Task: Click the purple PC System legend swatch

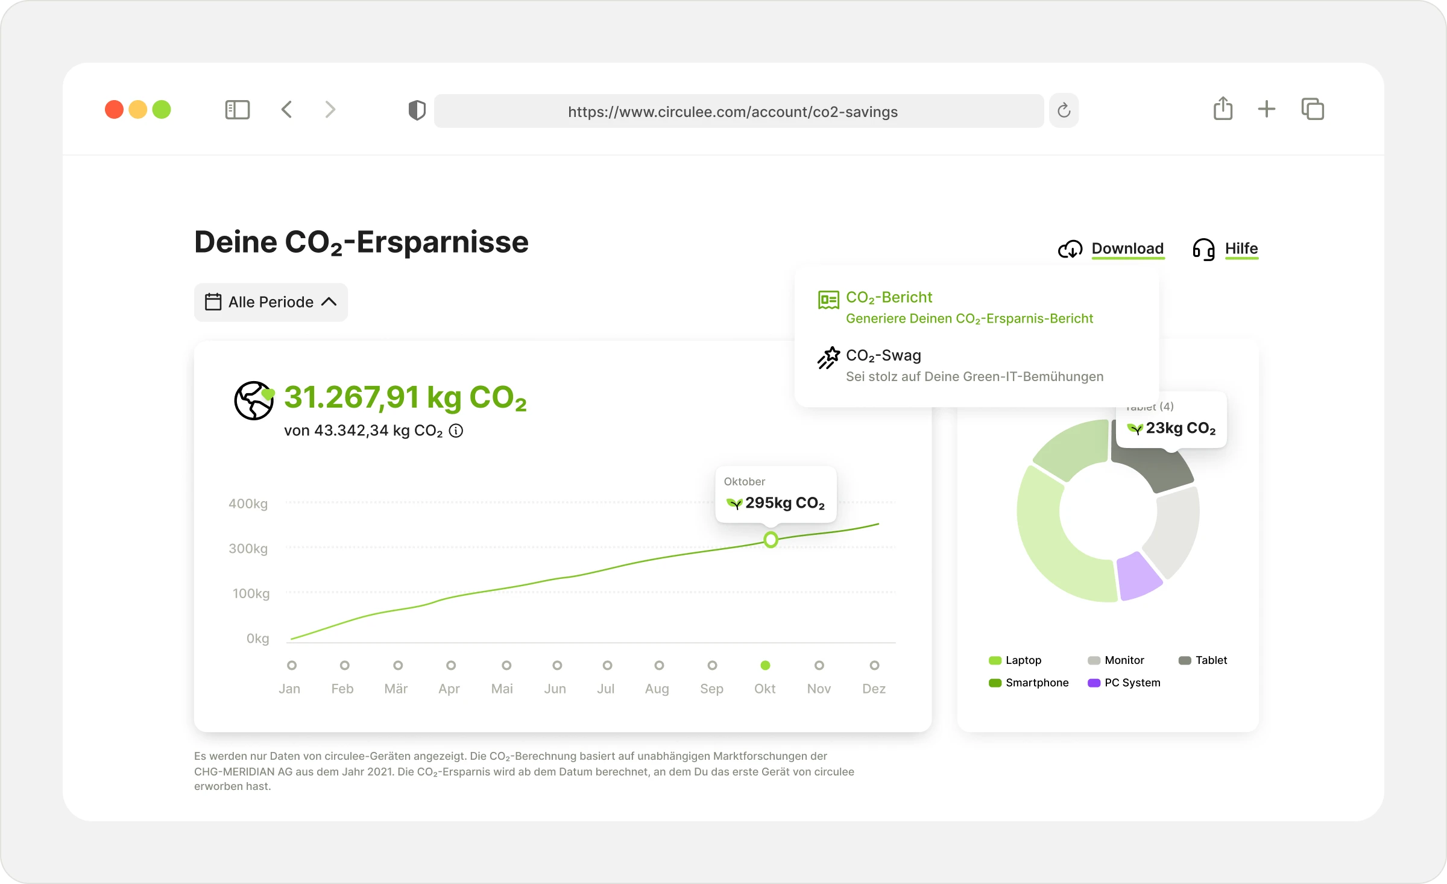Action: [x=1094, y=683]
